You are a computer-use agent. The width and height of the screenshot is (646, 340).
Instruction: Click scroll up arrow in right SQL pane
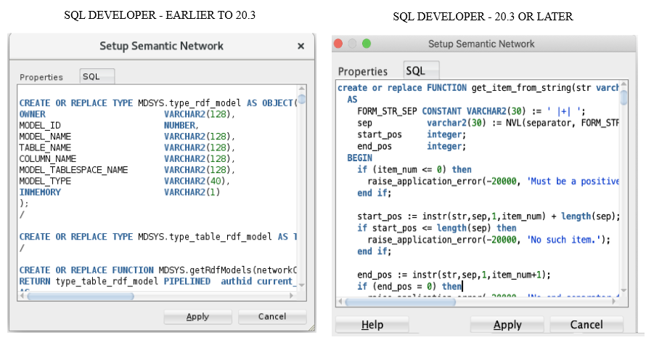point(623,84)
